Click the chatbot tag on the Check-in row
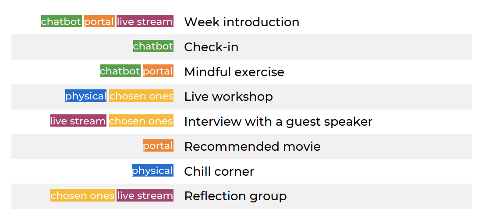 (153, 46)
